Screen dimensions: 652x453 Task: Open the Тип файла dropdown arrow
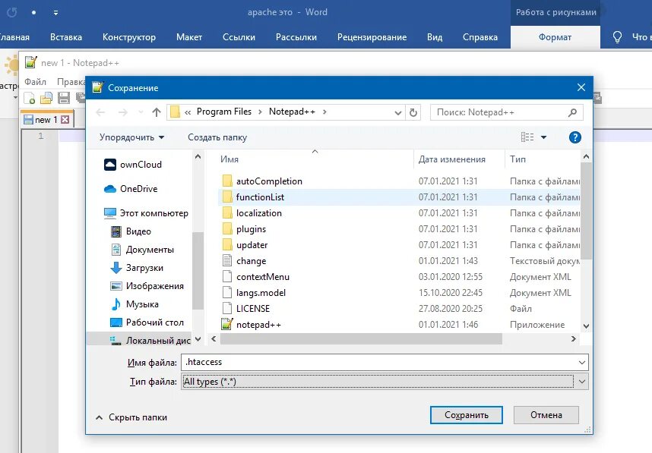click(x=582, y=382)
